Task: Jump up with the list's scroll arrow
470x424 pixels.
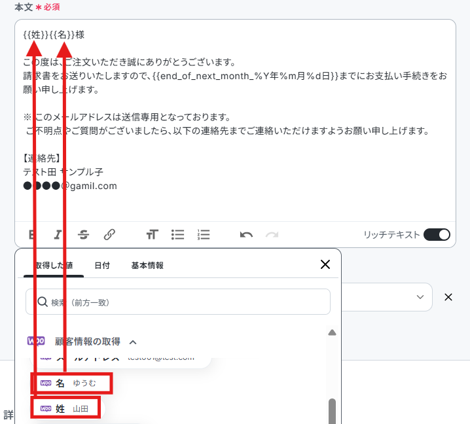Action: coord(332,332)
